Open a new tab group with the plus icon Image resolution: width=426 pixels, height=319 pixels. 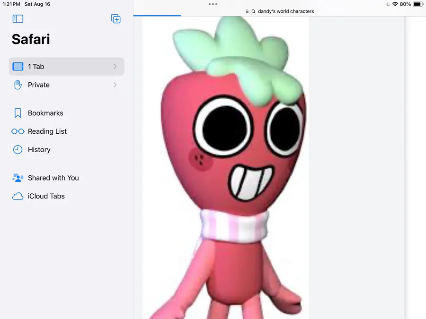[116, 19]
